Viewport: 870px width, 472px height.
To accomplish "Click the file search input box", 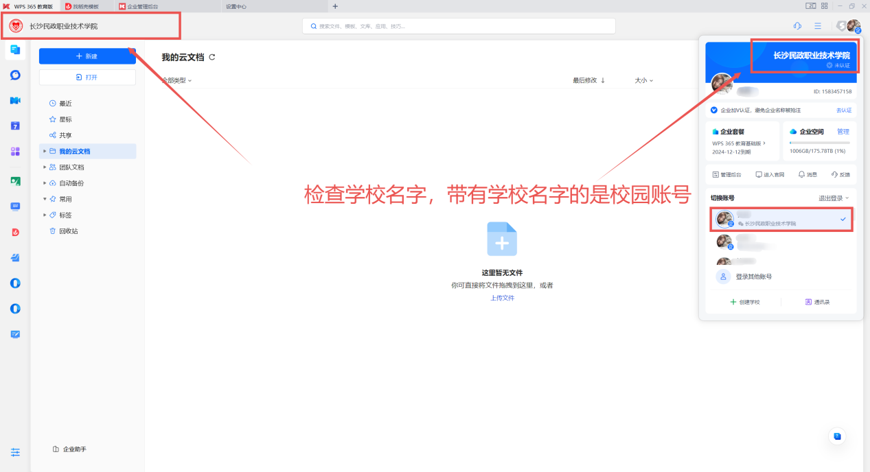I will (x=459, y=26).
